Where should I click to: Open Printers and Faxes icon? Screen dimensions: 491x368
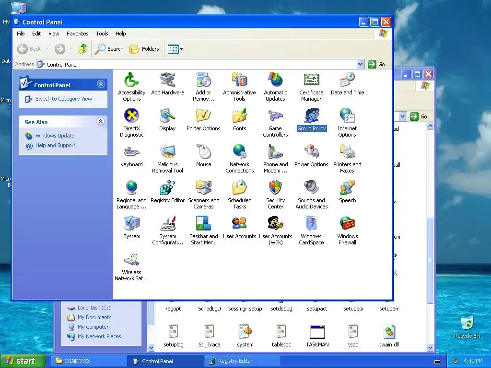pyautogui.click(x=347, y=159)
